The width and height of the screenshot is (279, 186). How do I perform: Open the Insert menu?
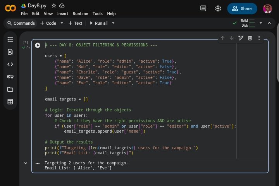click(x=62, y=14)
